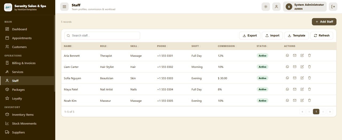Open Suppliers in sidebar
This screenshot has height=140, width=342.
coord(27,132)
